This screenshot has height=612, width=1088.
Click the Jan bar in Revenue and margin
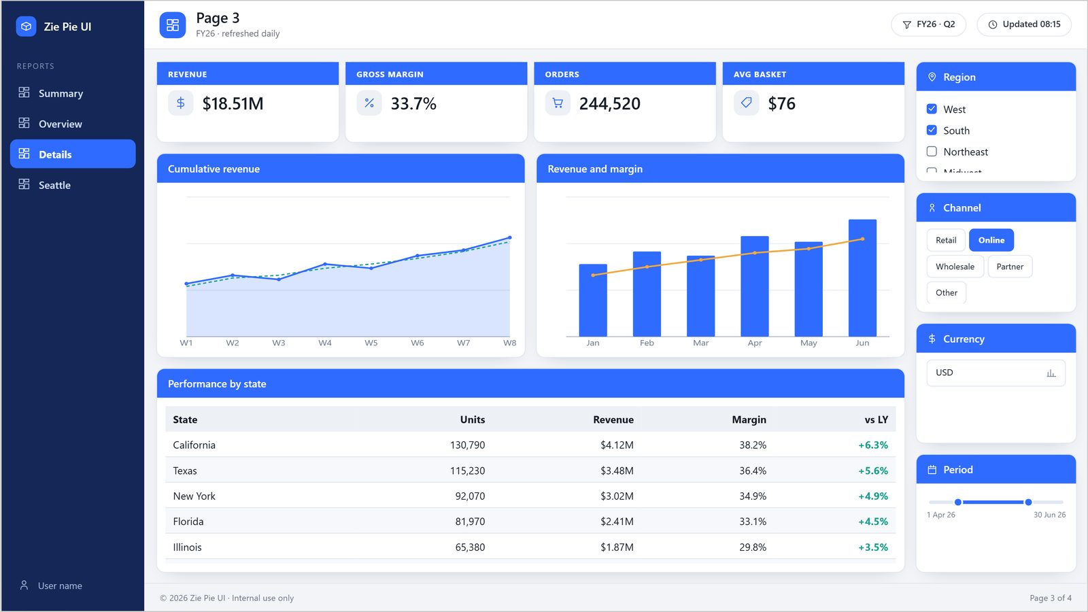[x=593, y=300]
